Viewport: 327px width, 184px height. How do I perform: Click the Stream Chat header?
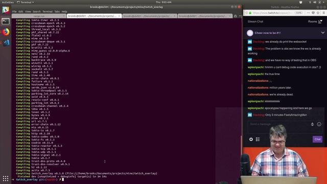(x=255, y=21)
